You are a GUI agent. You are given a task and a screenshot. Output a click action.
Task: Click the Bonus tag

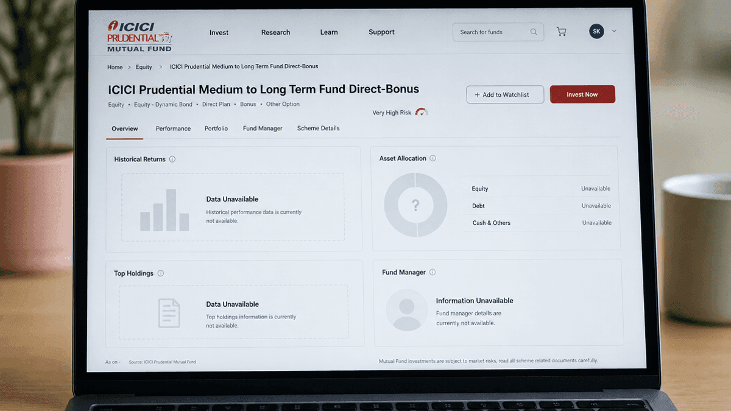[248, 104]
